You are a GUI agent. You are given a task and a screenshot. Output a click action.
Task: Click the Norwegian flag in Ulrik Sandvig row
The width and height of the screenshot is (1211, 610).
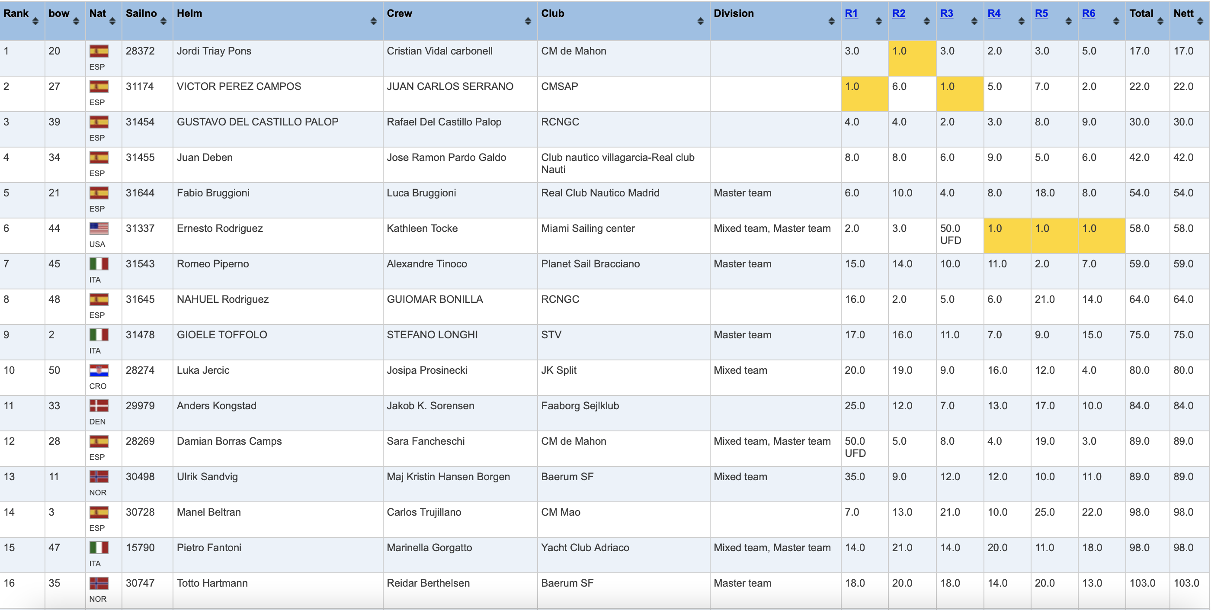[99, 476]
